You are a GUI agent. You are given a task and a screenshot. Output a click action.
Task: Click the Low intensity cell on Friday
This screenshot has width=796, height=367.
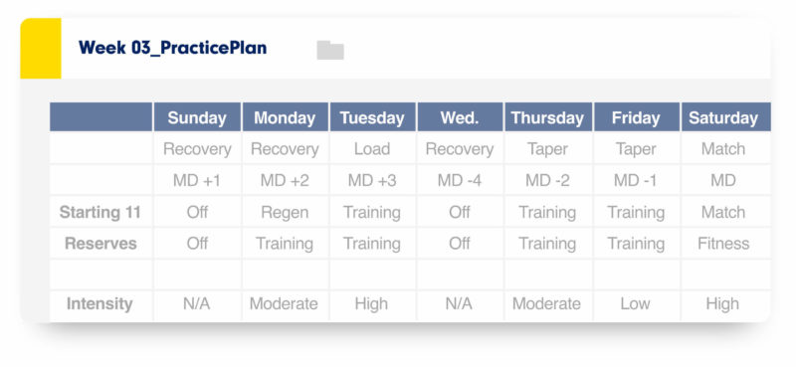[x=636, y=303]
